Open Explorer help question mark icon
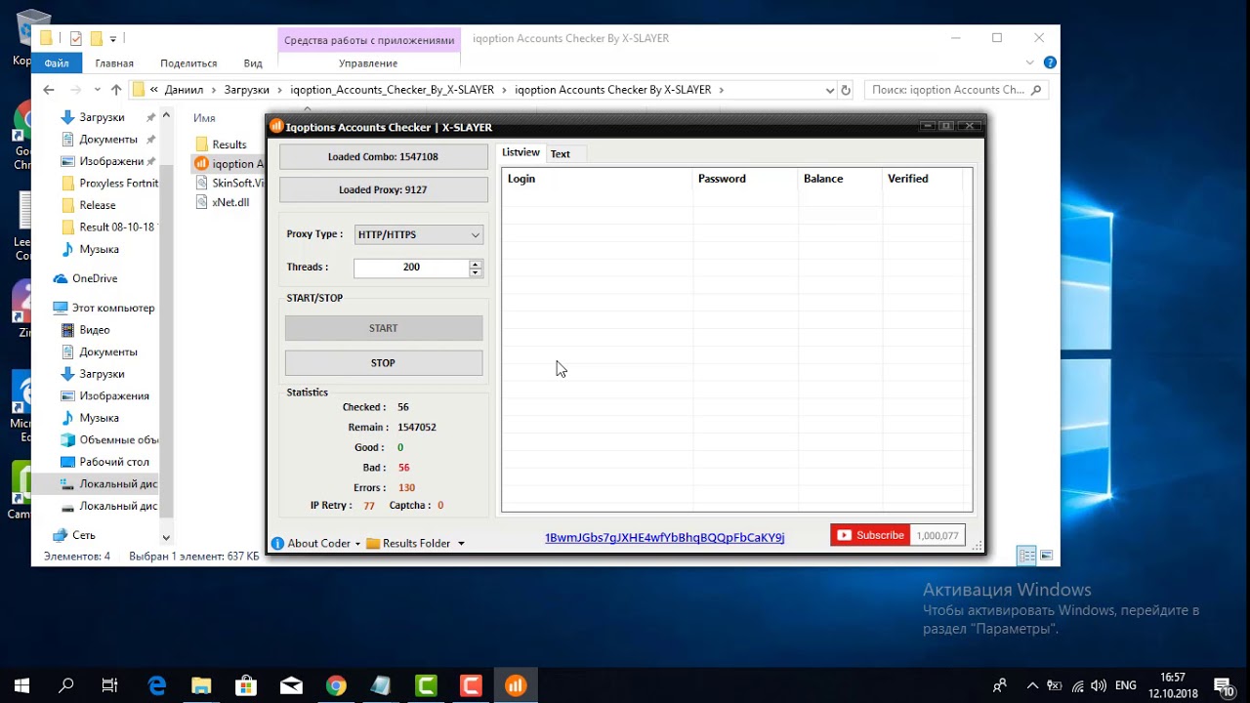Screen dimensions: 1250x703 click(1050, 62)
